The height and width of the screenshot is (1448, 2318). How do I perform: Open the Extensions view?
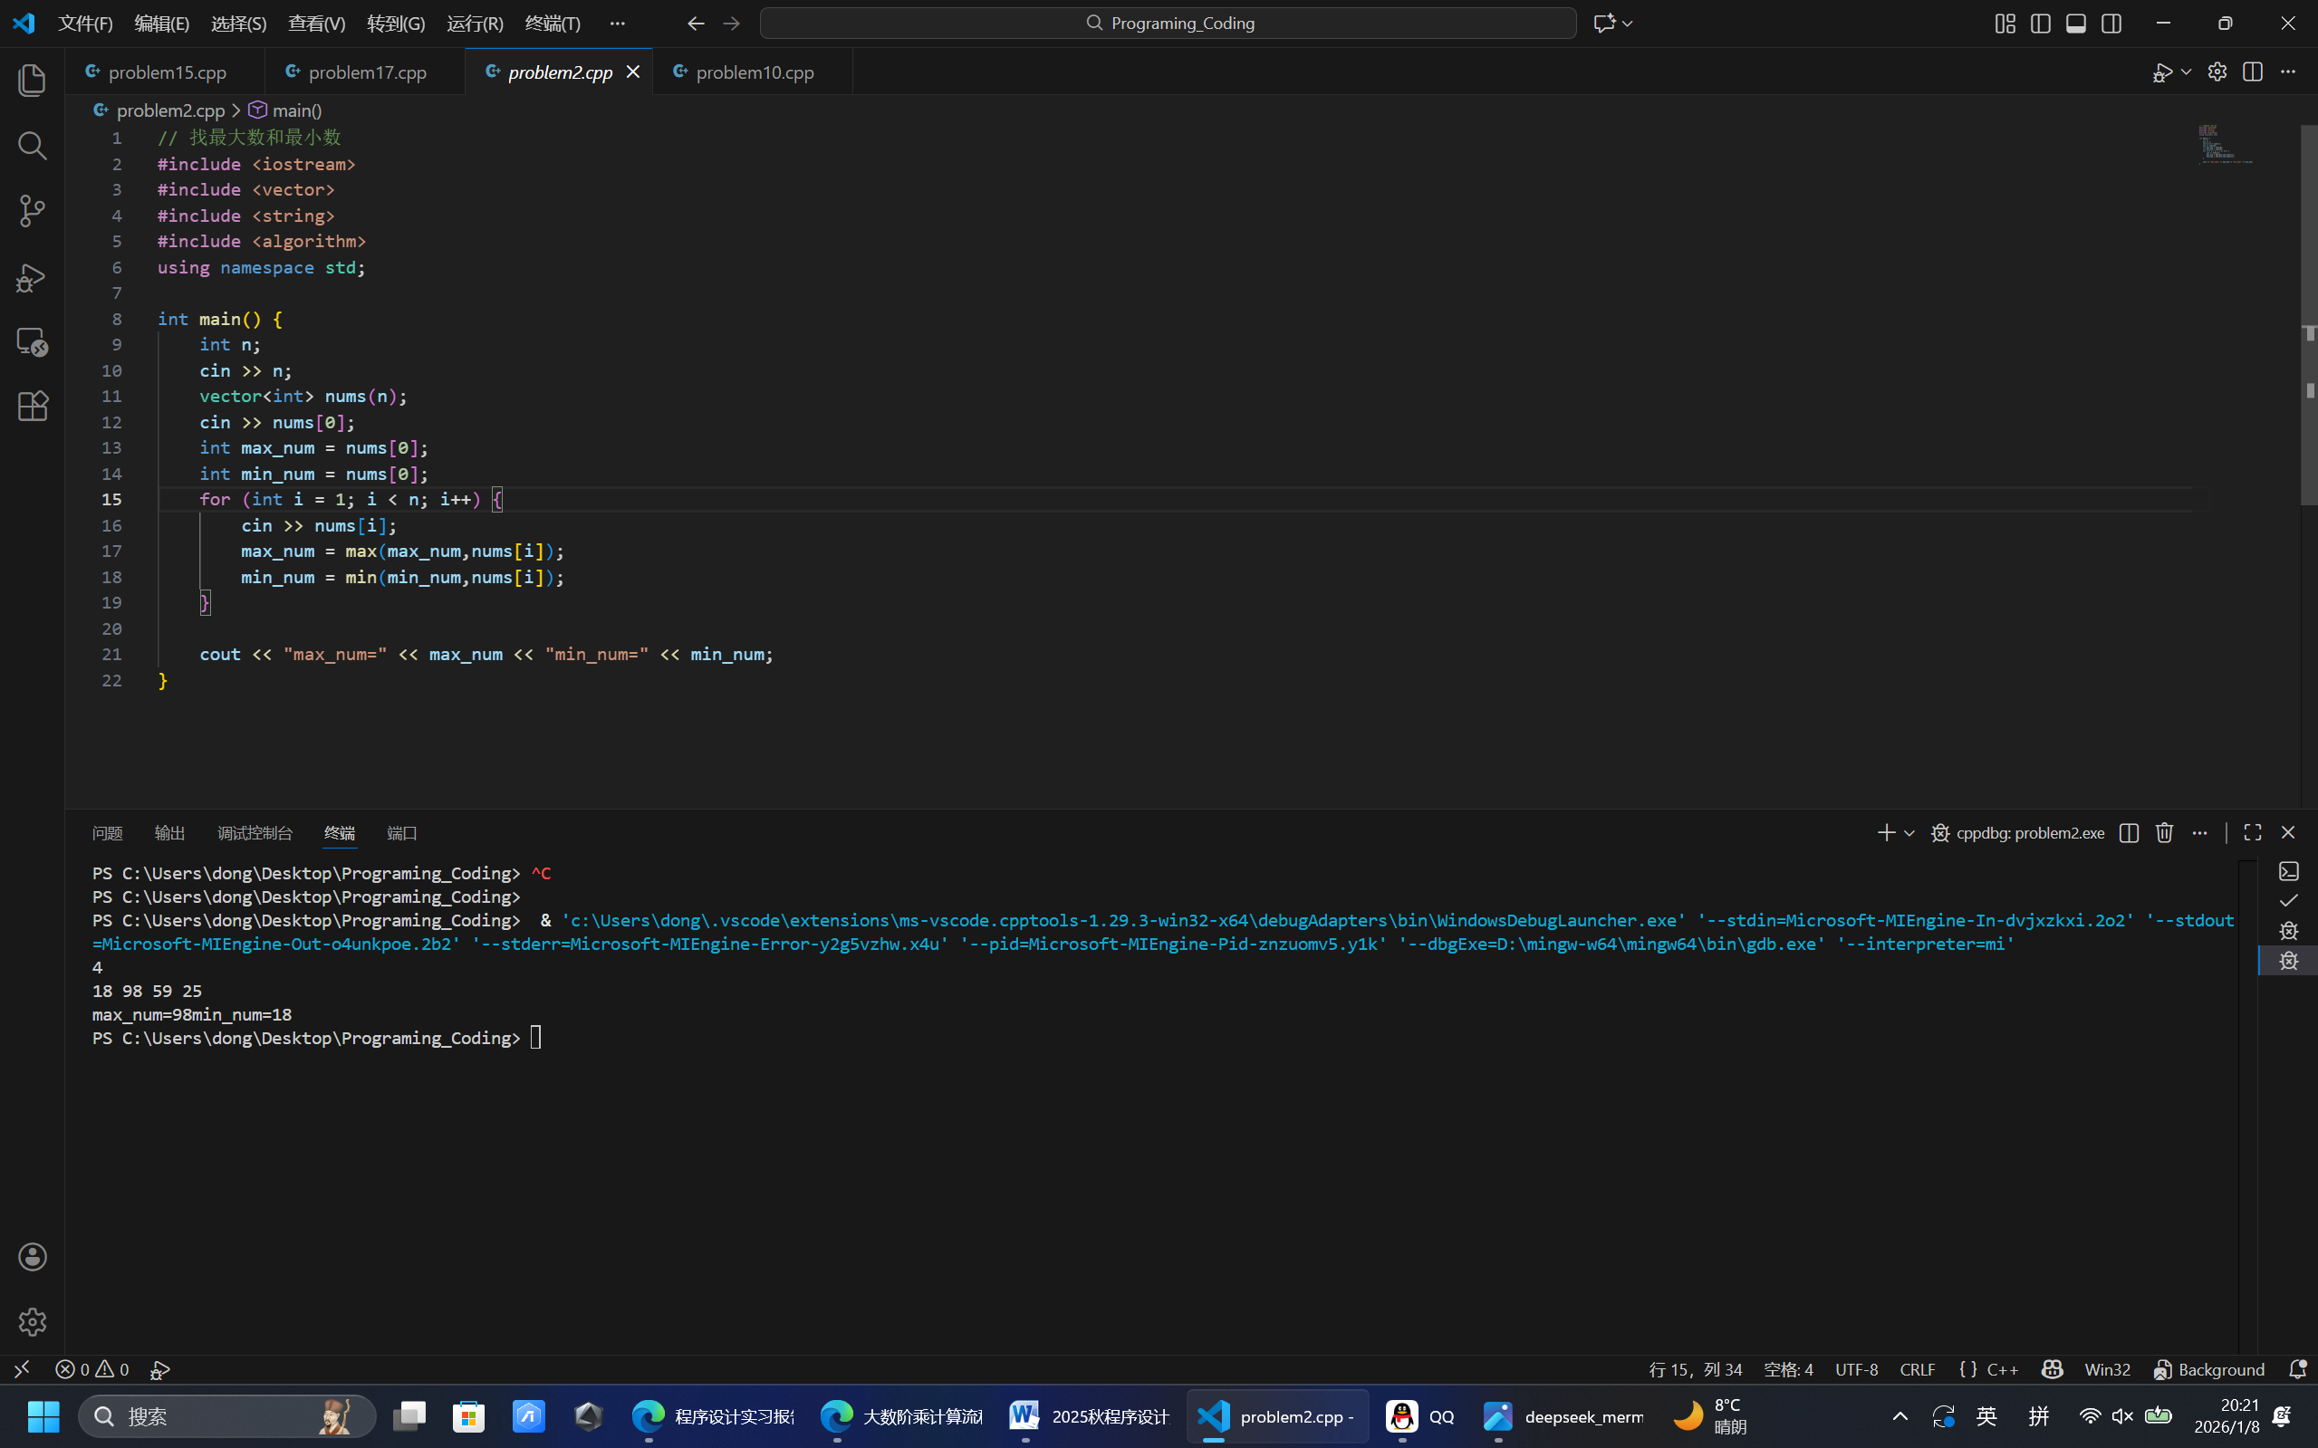32,406
